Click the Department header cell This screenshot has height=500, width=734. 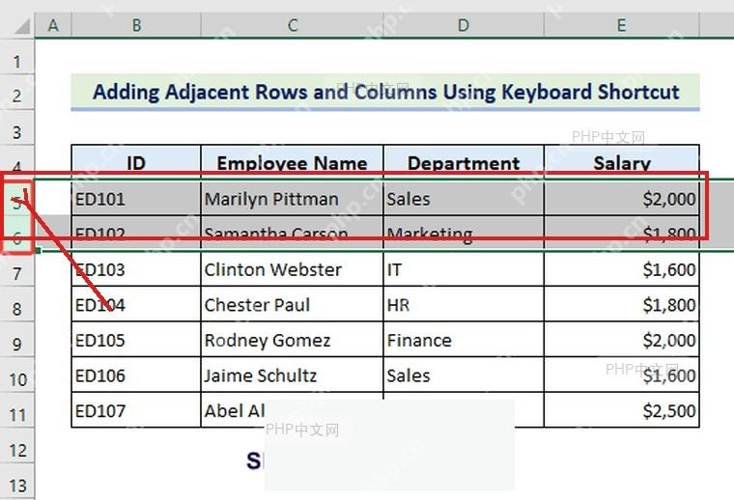click(x=464, y=162)
